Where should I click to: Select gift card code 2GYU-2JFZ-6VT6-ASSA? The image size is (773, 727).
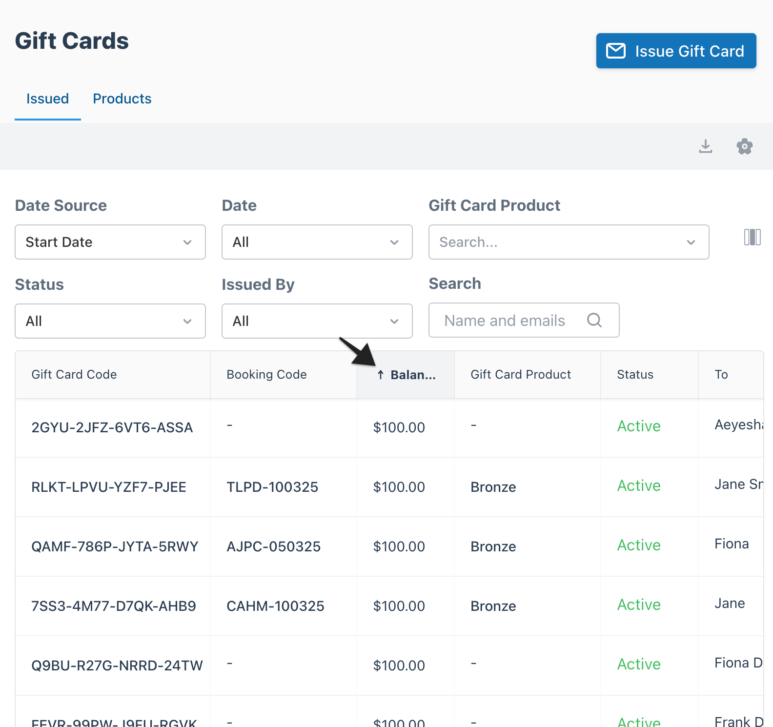(x=112, y=427)
